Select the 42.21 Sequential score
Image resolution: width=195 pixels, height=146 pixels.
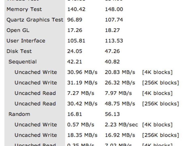tap(75, 62)
